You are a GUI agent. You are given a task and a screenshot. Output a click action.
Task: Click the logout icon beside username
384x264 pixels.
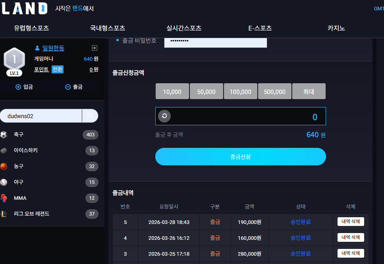tap(94, 48)
